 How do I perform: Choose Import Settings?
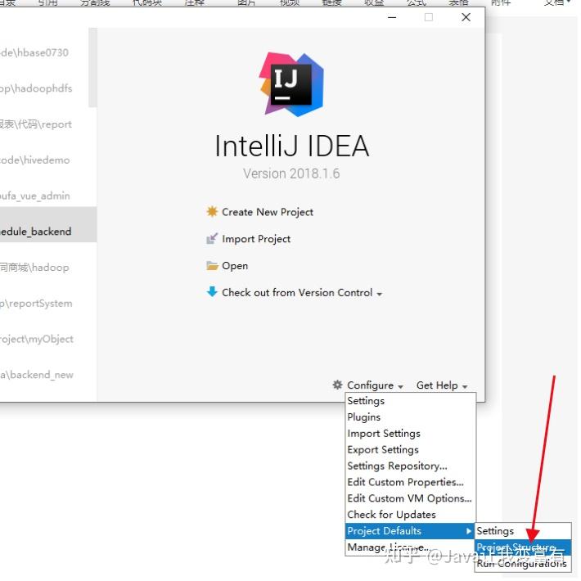(x=410, y=434)
